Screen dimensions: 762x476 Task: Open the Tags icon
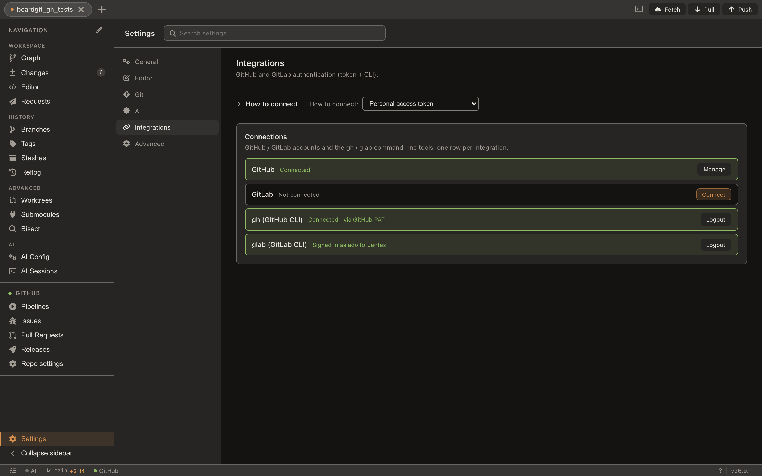pyautogui.click(x=13, y=144)
